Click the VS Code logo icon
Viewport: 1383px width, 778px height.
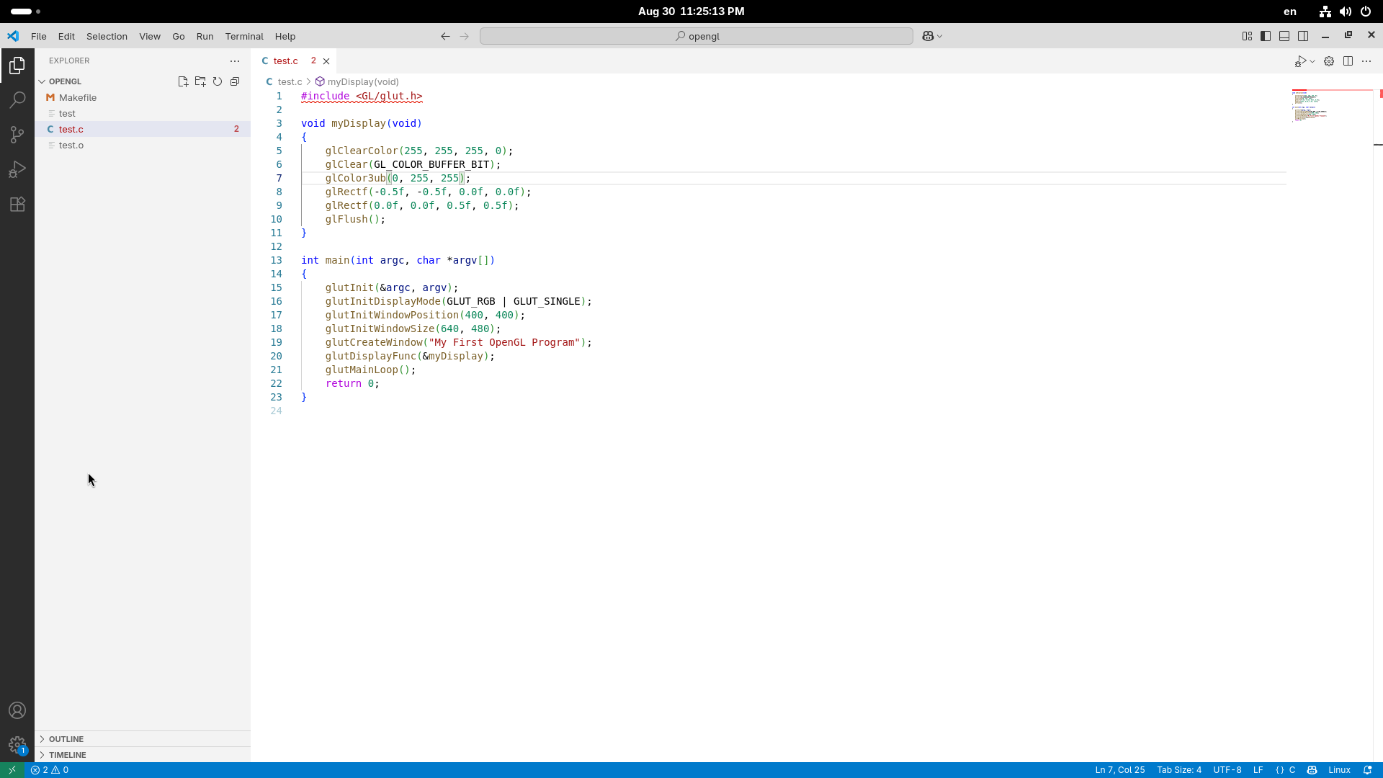13,36
